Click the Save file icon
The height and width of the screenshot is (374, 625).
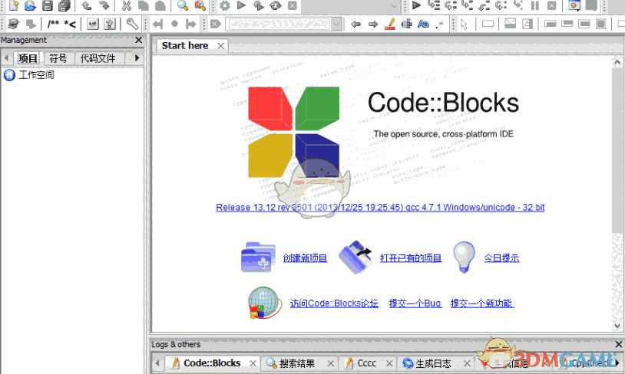[48, 5]
